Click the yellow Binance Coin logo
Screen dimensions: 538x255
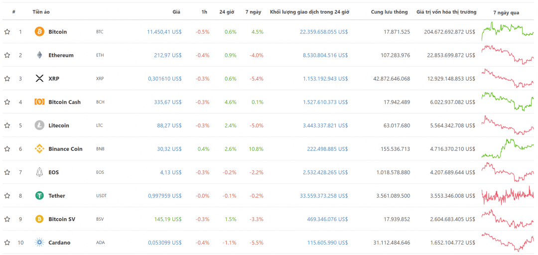[x=39, y=149]
